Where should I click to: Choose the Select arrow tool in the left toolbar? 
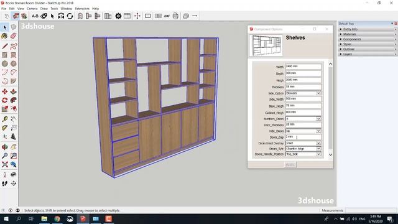[4, 27]
